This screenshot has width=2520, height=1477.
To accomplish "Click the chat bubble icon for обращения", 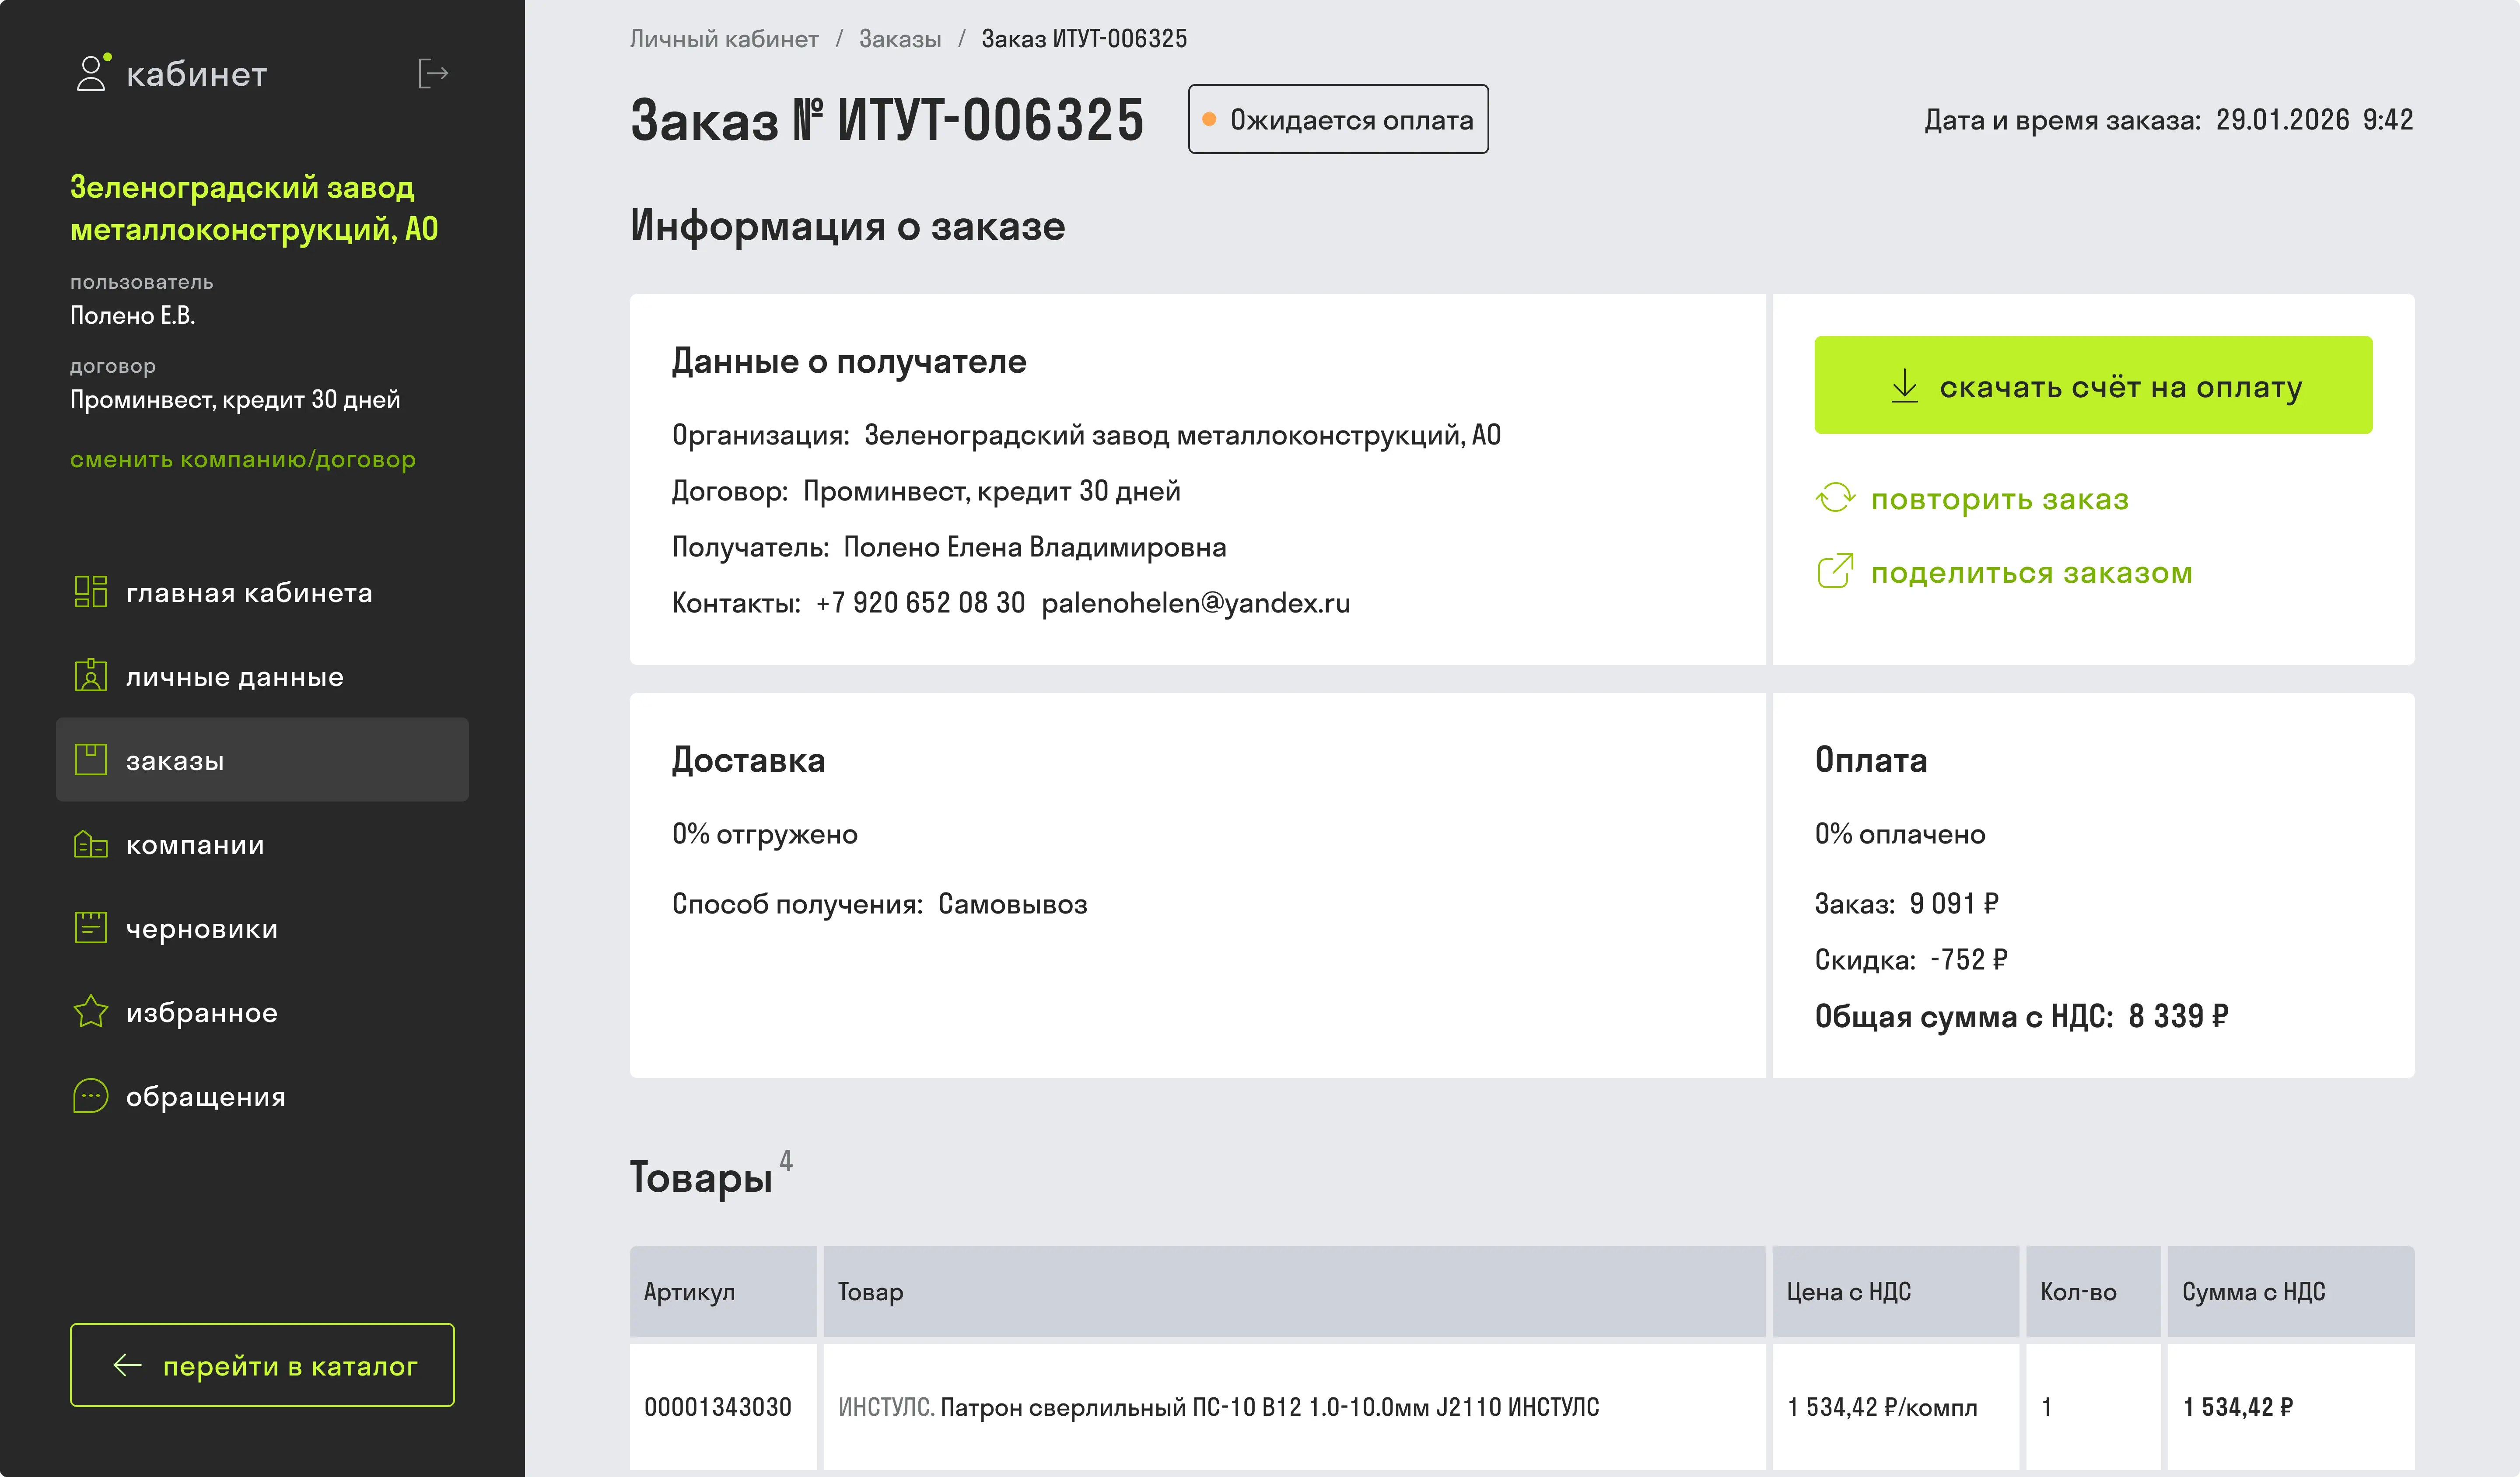I will (91, 1096).
